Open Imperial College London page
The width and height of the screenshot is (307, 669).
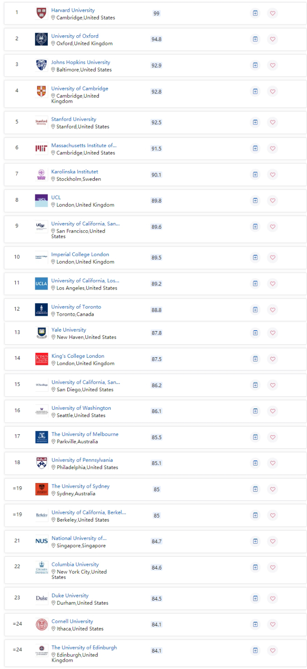pos(80,255)
